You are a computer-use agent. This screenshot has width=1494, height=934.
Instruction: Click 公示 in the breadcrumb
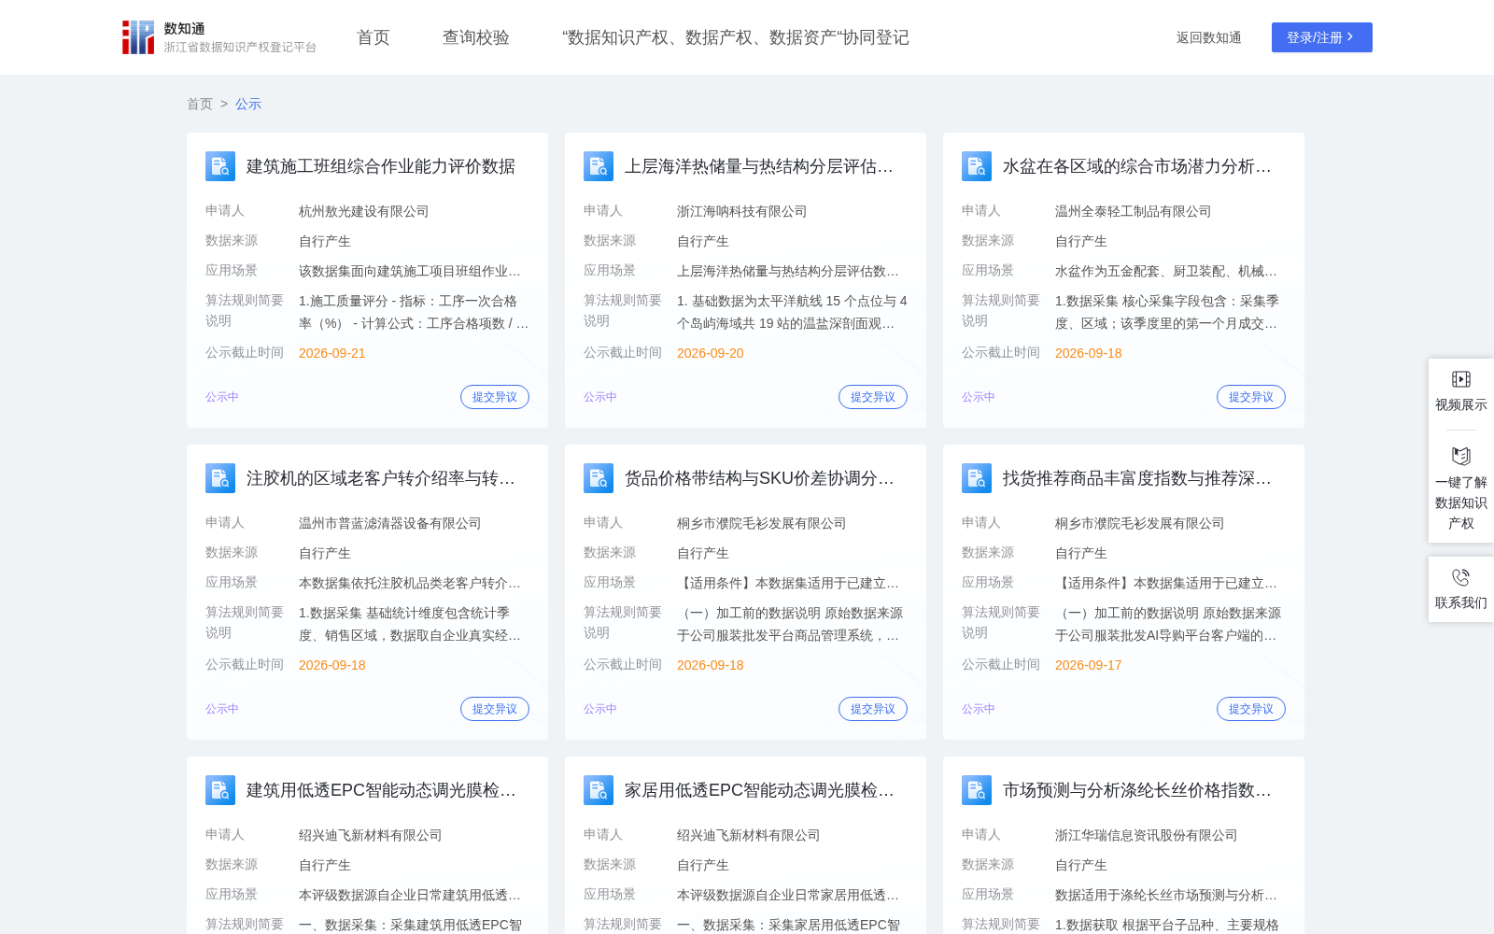(248, 104)
